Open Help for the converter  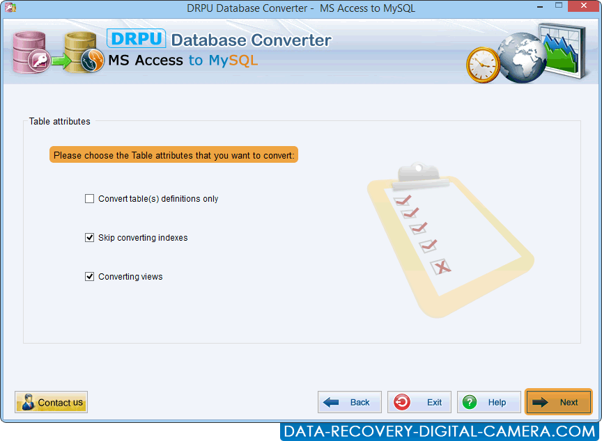(488, 402)
